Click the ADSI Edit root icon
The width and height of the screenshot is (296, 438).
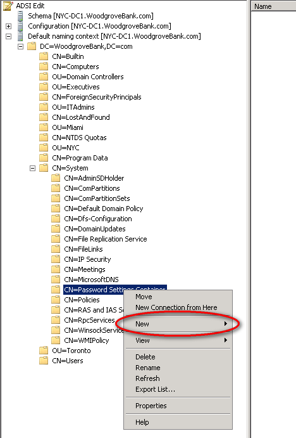(8, 6)
